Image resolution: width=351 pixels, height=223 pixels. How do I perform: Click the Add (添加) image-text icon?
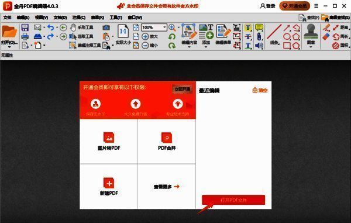(206, 32)
